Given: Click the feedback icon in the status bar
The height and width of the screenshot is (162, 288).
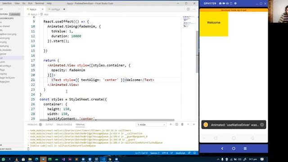Looking at the screenshot, I should pos(189,153).
